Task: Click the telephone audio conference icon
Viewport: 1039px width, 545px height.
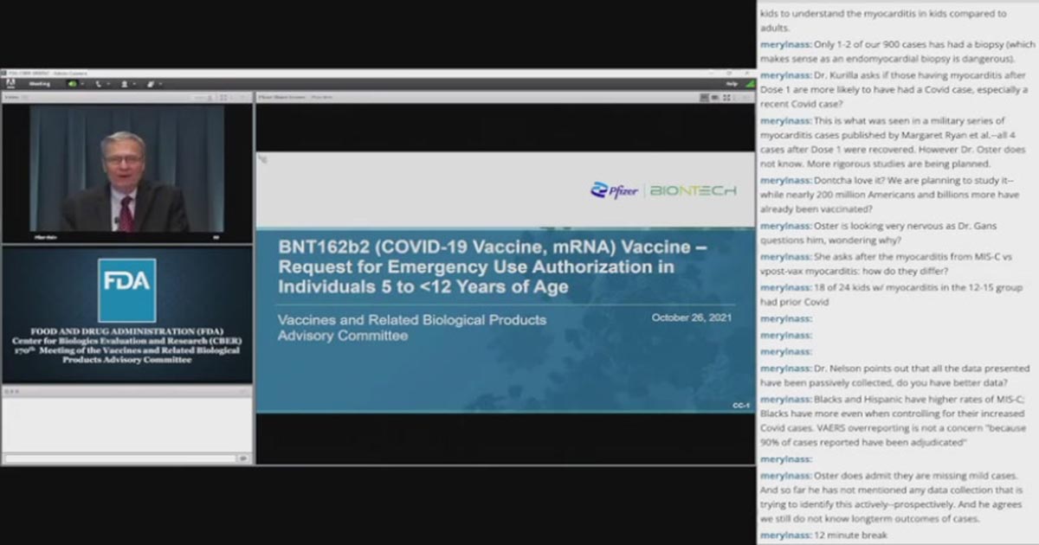Action: tap(98, 83)
